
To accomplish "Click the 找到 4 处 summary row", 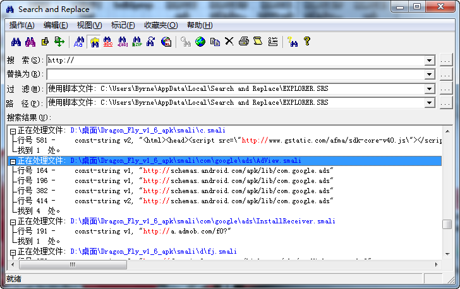I will click(x=39, y=211).
